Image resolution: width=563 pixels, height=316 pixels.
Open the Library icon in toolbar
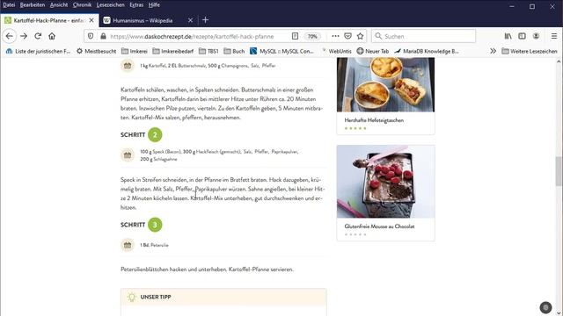coord(508,36)
